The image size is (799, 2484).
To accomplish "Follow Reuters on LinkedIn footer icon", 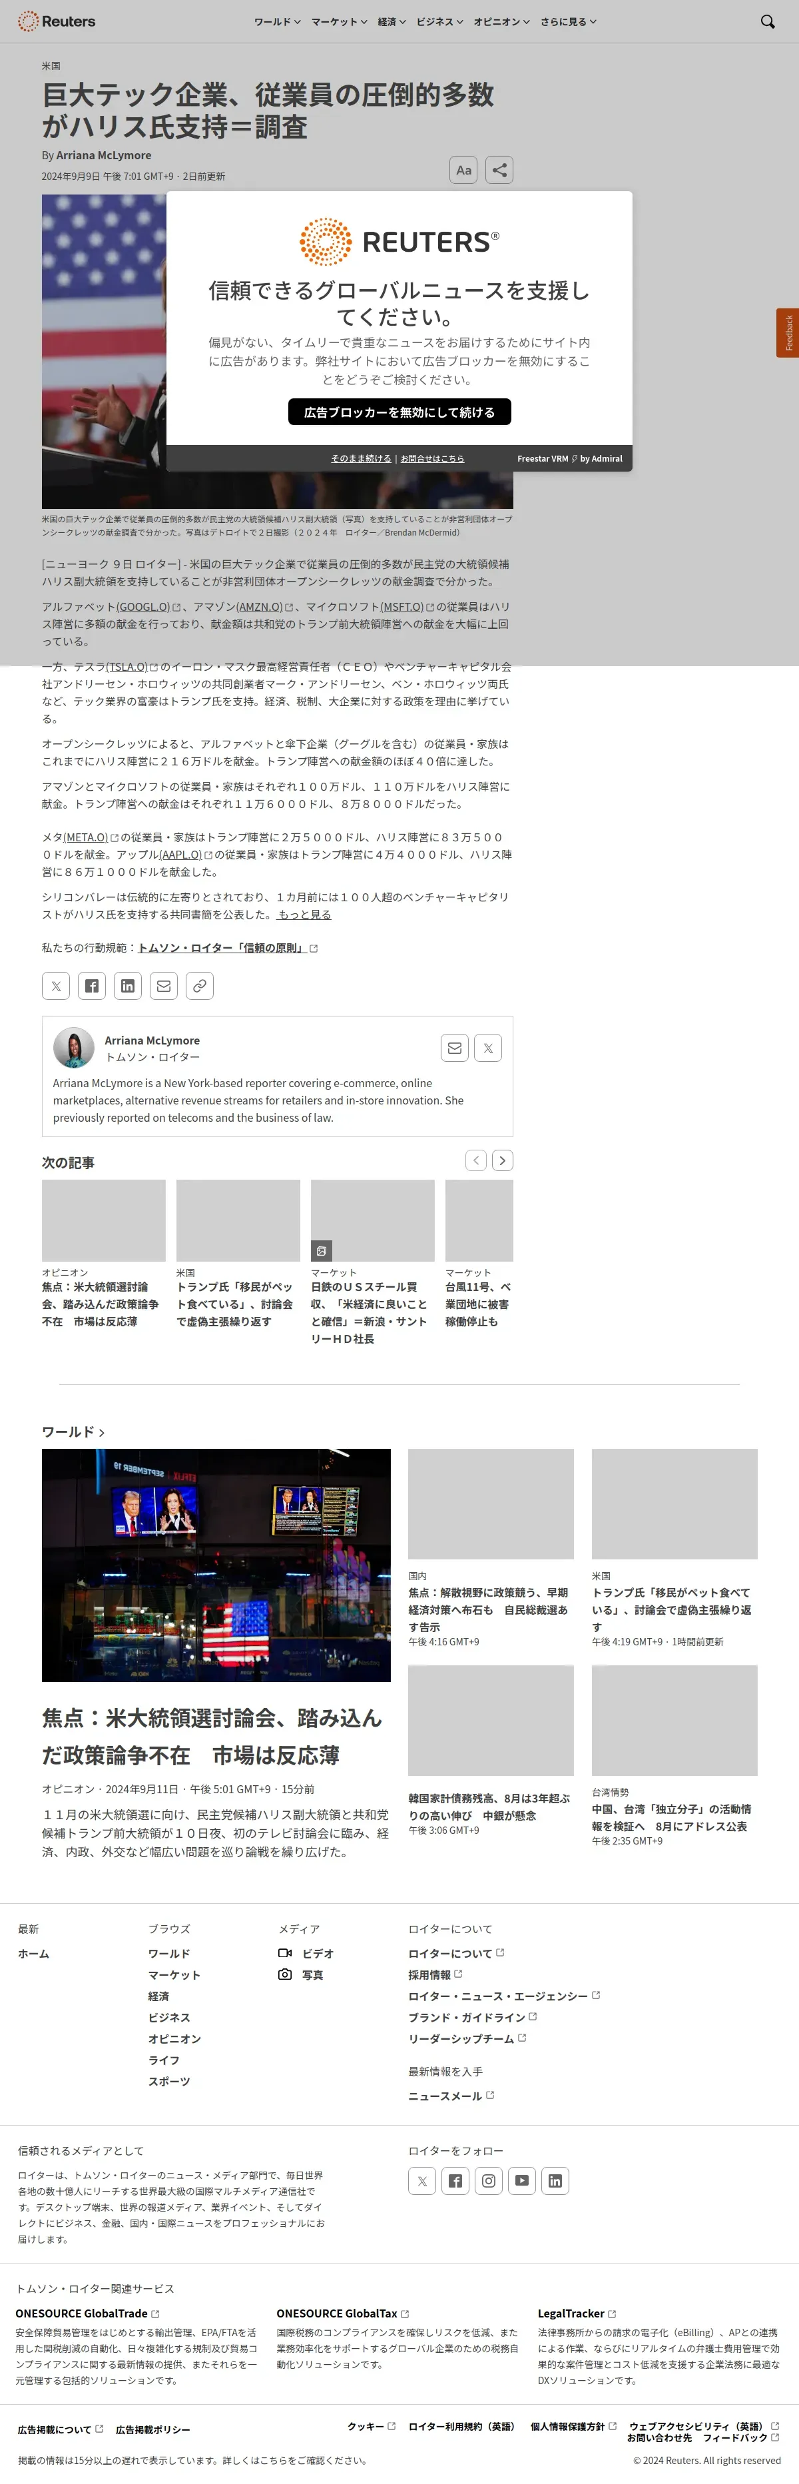I will pyautogui.click(x=555, y=2180).
